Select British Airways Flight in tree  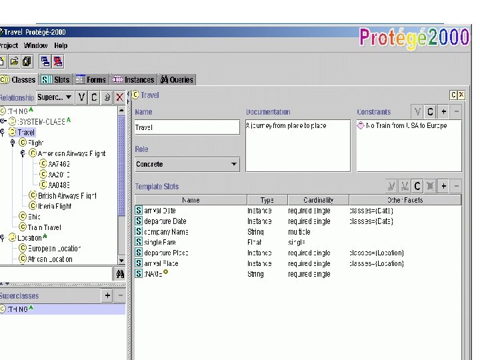(x=63, y=195)
